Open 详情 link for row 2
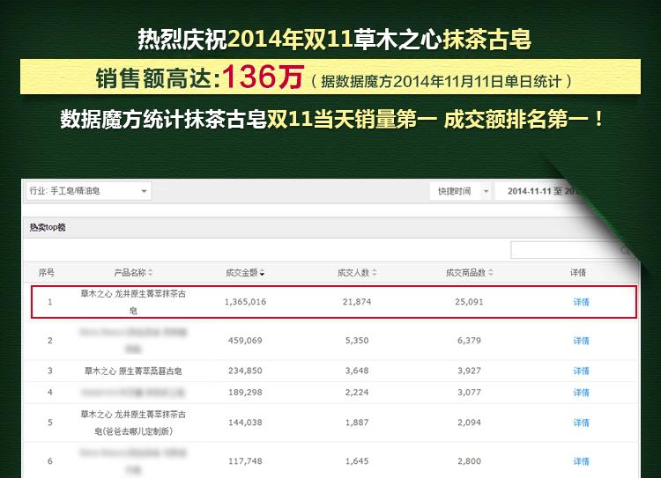 pyautogui.click(x=582, y=341)
